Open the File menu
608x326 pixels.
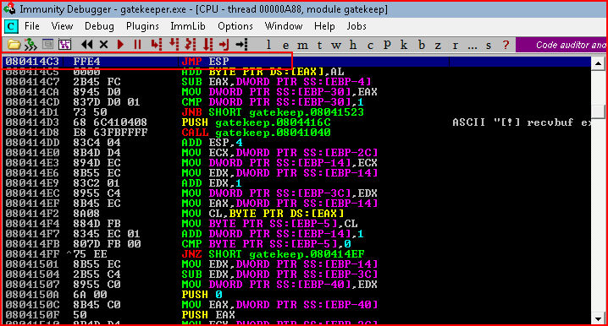pyautogui.click(x=32, y=26)
